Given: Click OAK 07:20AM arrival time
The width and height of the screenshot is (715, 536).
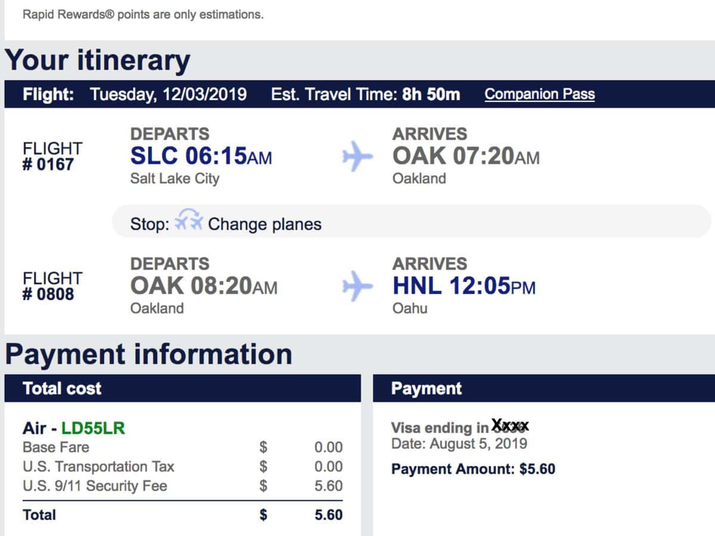Looking at the screenshot, I should pos(466,156).
